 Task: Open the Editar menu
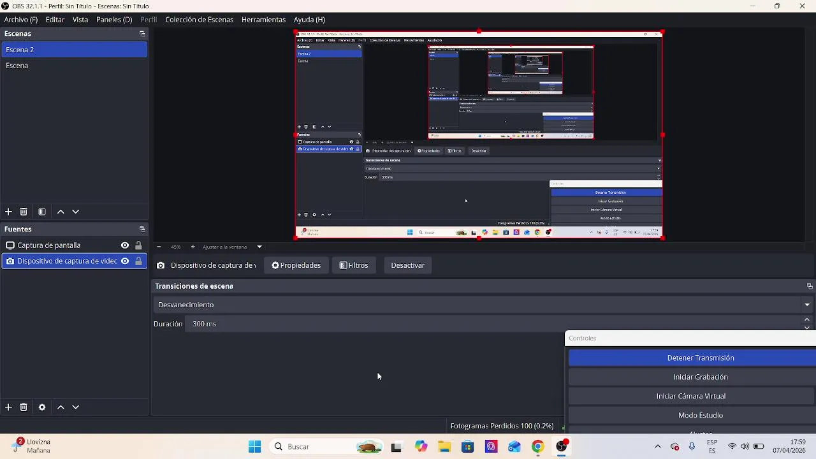pyautogui.click(x=55, y=20)
